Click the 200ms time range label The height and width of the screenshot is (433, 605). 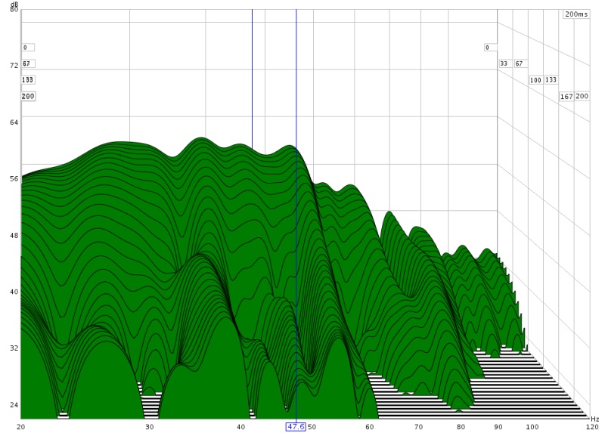click(x=576, y=14)
